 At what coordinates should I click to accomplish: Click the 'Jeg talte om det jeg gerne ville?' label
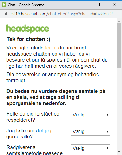[29, 133]
